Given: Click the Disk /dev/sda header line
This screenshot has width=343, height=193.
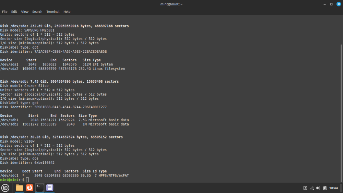Looking at the screenshot, I should pyautogui.click(x=64, y=26).
